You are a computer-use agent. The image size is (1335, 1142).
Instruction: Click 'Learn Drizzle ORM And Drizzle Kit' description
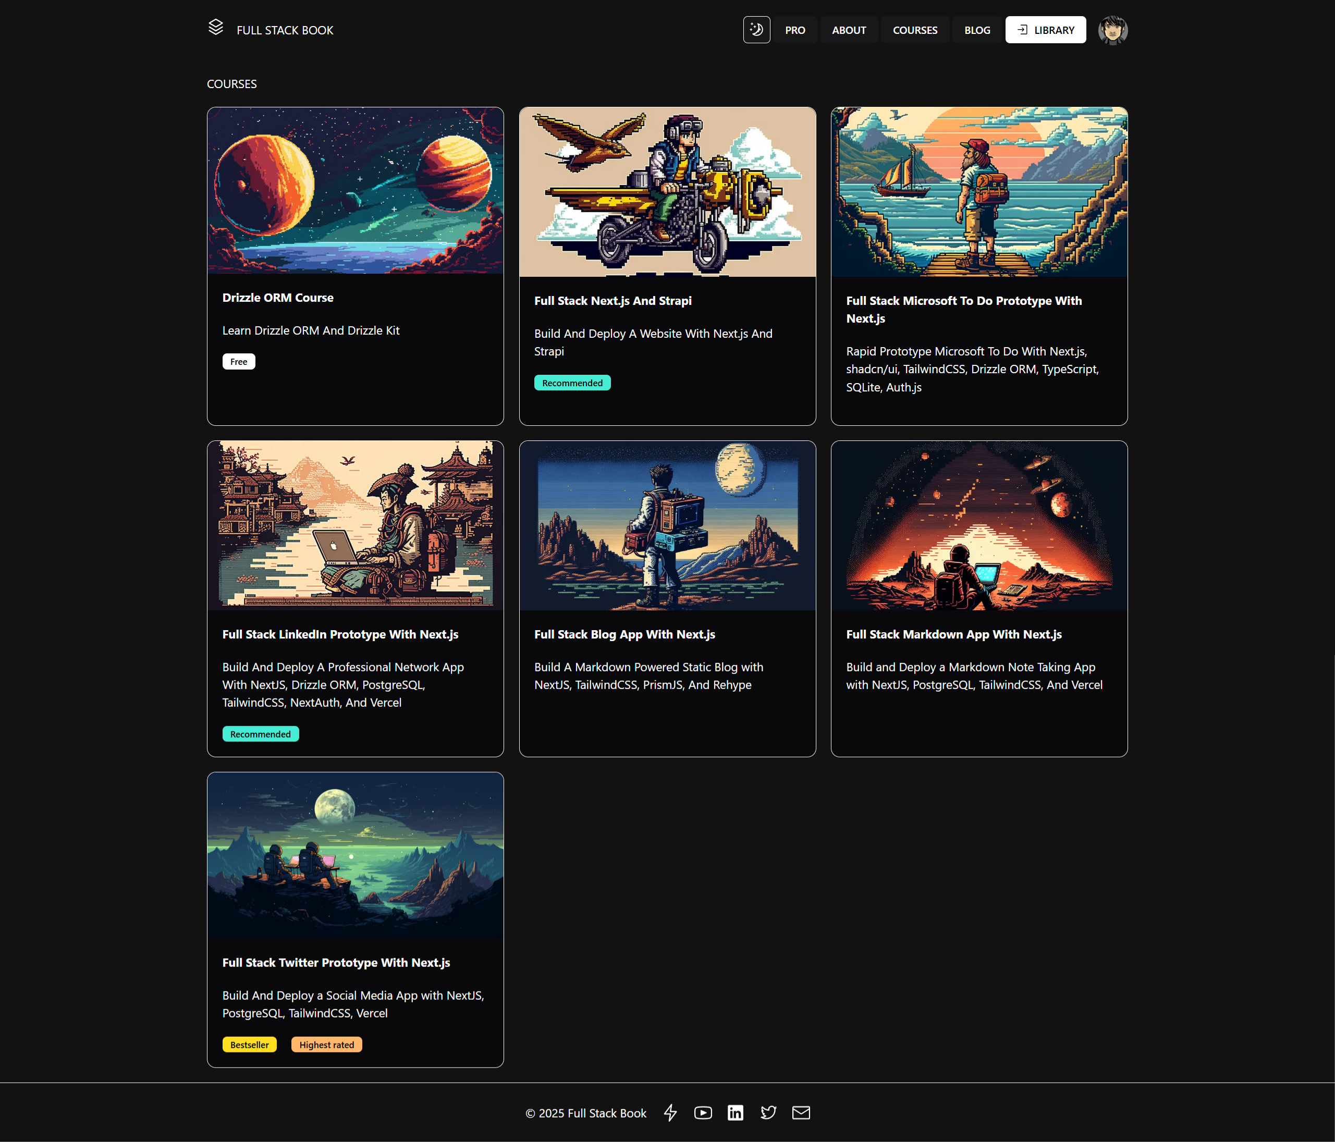coord(311,330)
